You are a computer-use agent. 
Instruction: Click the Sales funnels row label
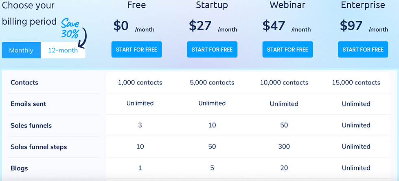click(31, 125)
